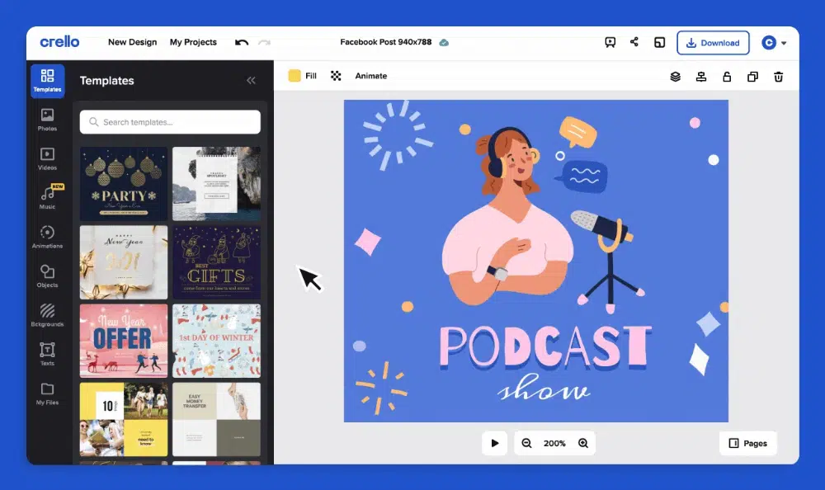This screenshot has height=490, width=825.
Task: Collapse the Templates panel with chevrons
Action: (x=251, y=81)
